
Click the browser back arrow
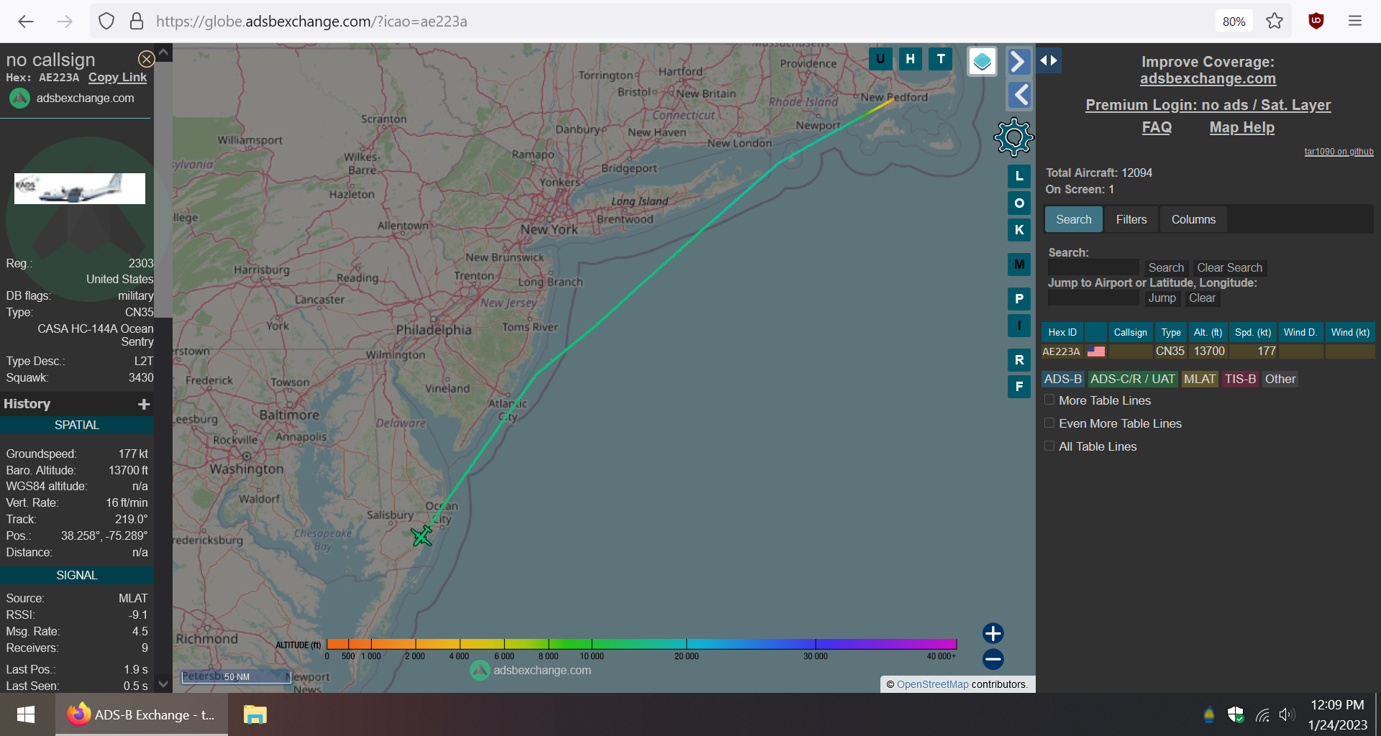tap(26, 22)
